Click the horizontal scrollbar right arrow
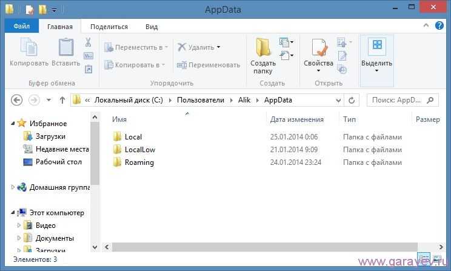 click(441, 247)
